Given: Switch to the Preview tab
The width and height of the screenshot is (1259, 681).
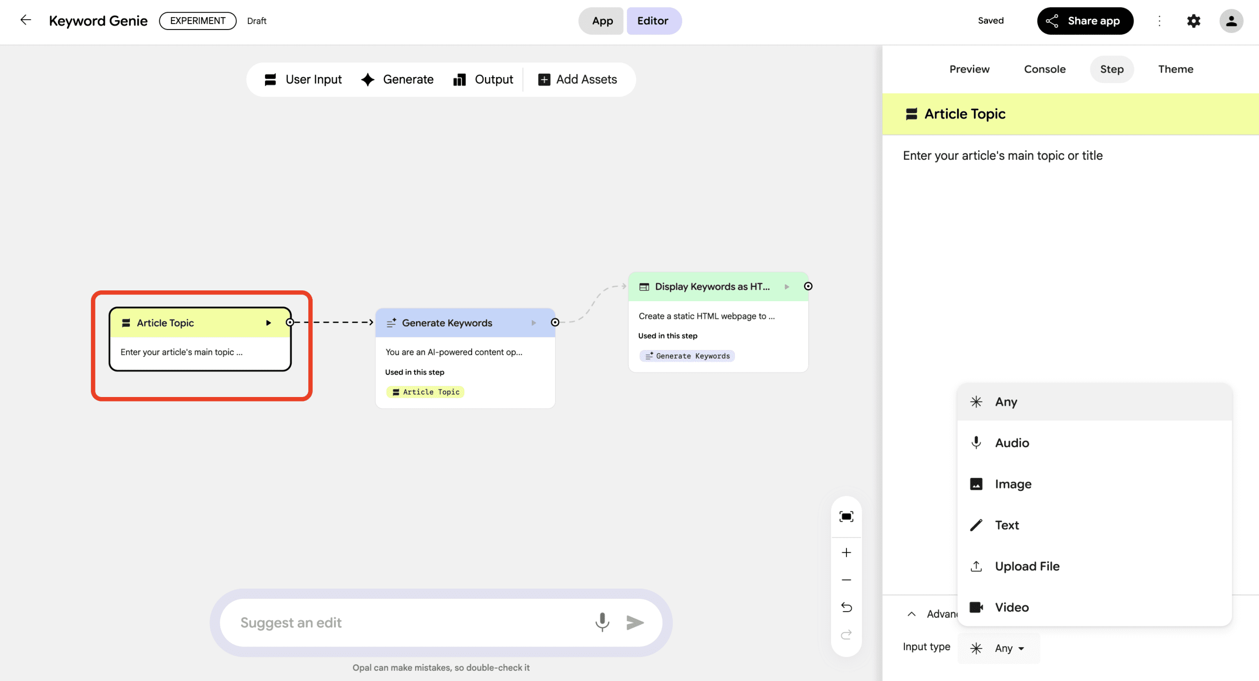Looking at the screenshot, I should [x=969, y=69].
